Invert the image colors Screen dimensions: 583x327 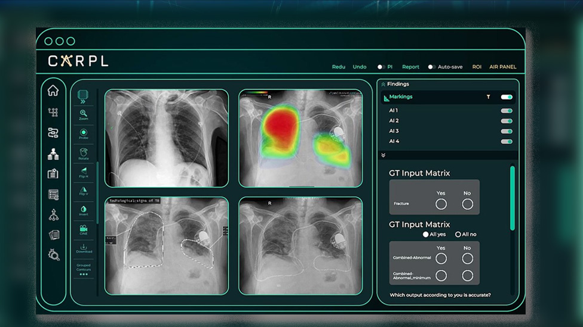[x=83, y=210]
